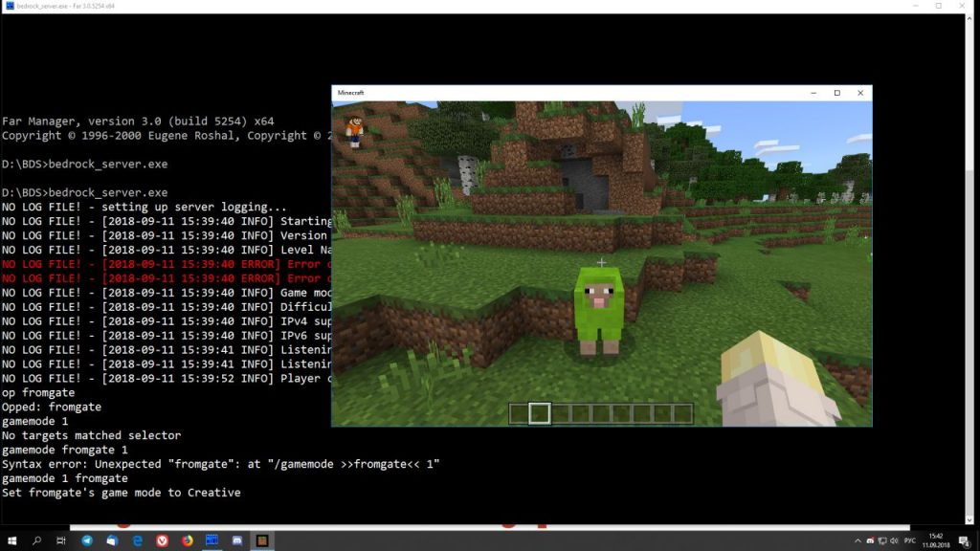Close the Minecraft window
Viewport: 980px width, 551px height.
860,93
